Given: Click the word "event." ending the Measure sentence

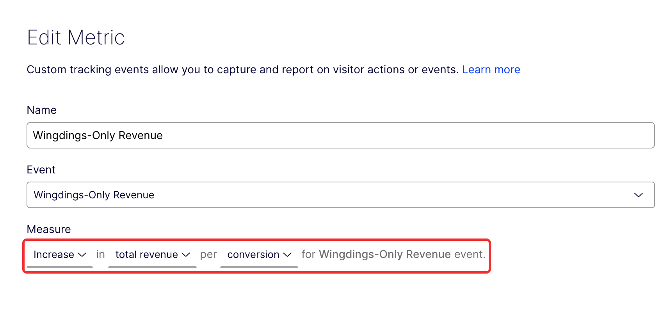Looking at the screenshot, I should click(470, 254).
